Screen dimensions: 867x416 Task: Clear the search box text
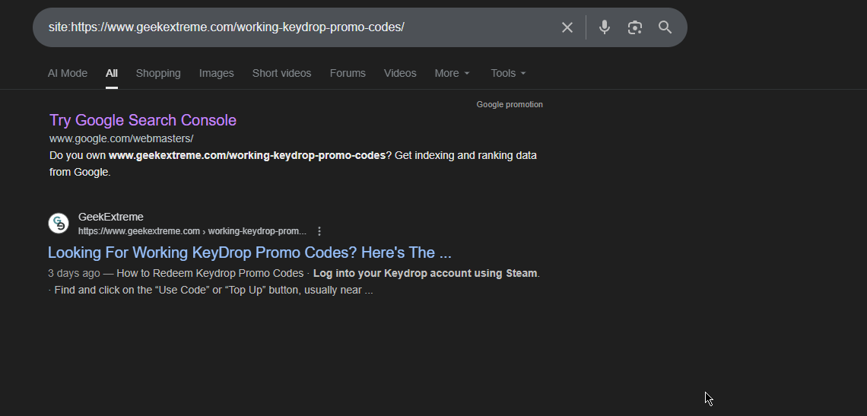(567, 27)
